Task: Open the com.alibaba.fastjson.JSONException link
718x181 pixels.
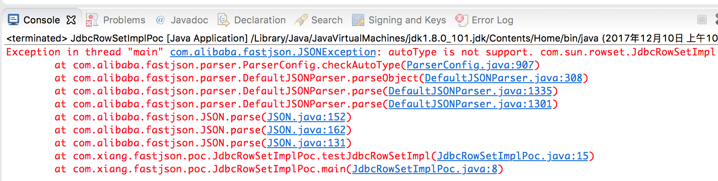Action: [x=273, y=52]
